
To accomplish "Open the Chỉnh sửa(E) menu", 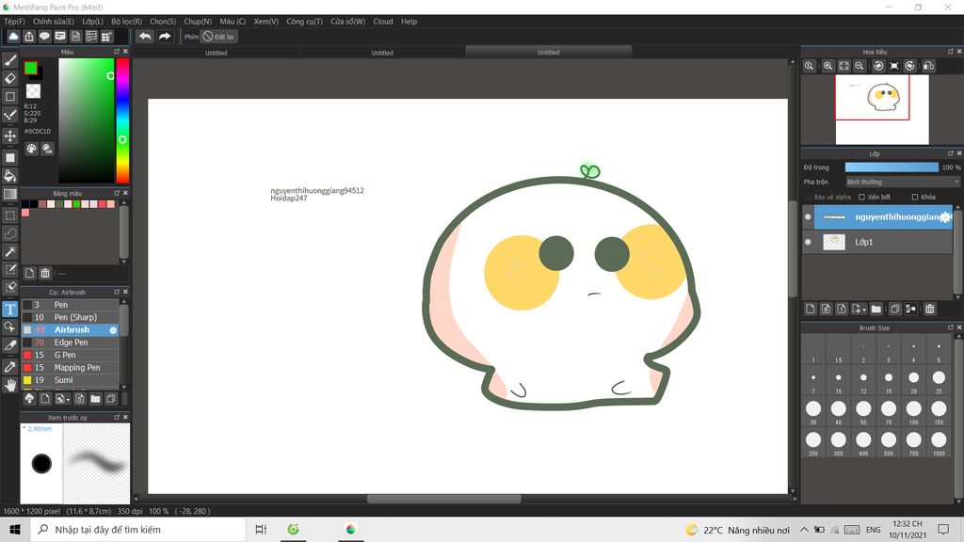I will pyautogui.click(x=54, y=22).
